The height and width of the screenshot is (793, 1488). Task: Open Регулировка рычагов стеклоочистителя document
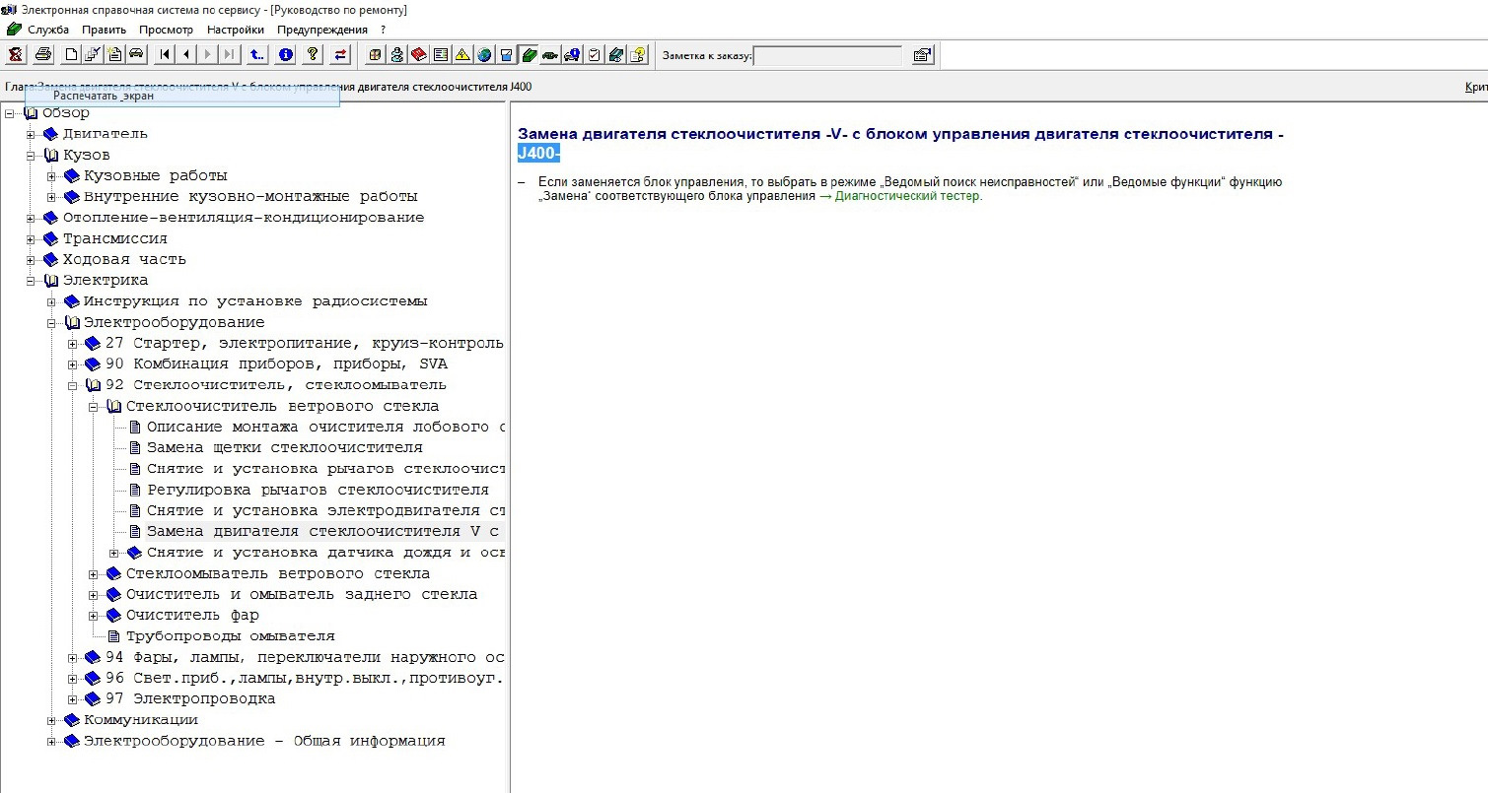[x=318, y=490]
